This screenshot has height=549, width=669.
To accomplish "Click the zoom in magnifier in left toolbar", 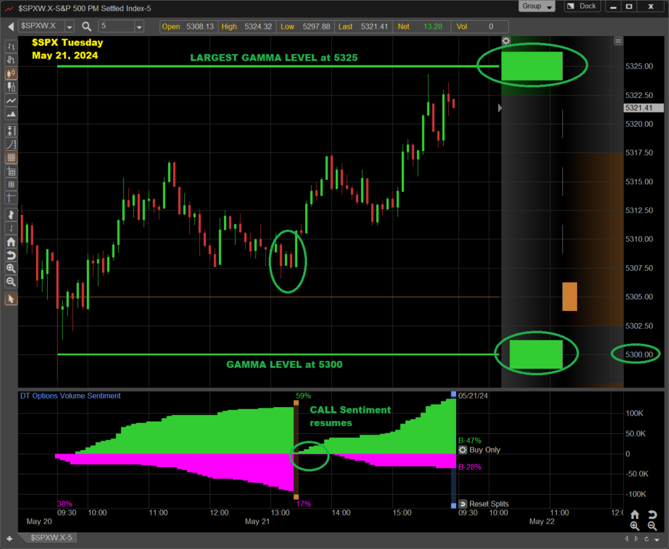I will pyautogui.click(x=10, y=269).
